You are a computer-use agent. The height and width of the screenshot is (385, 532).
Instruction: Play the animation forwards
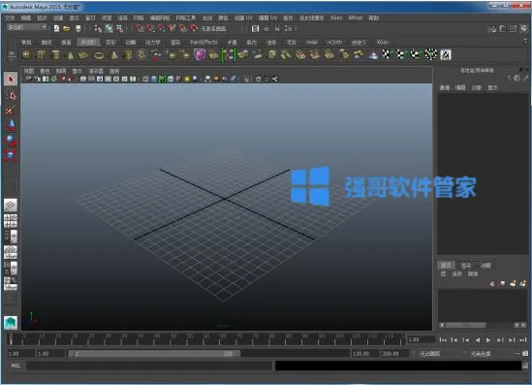487,339
